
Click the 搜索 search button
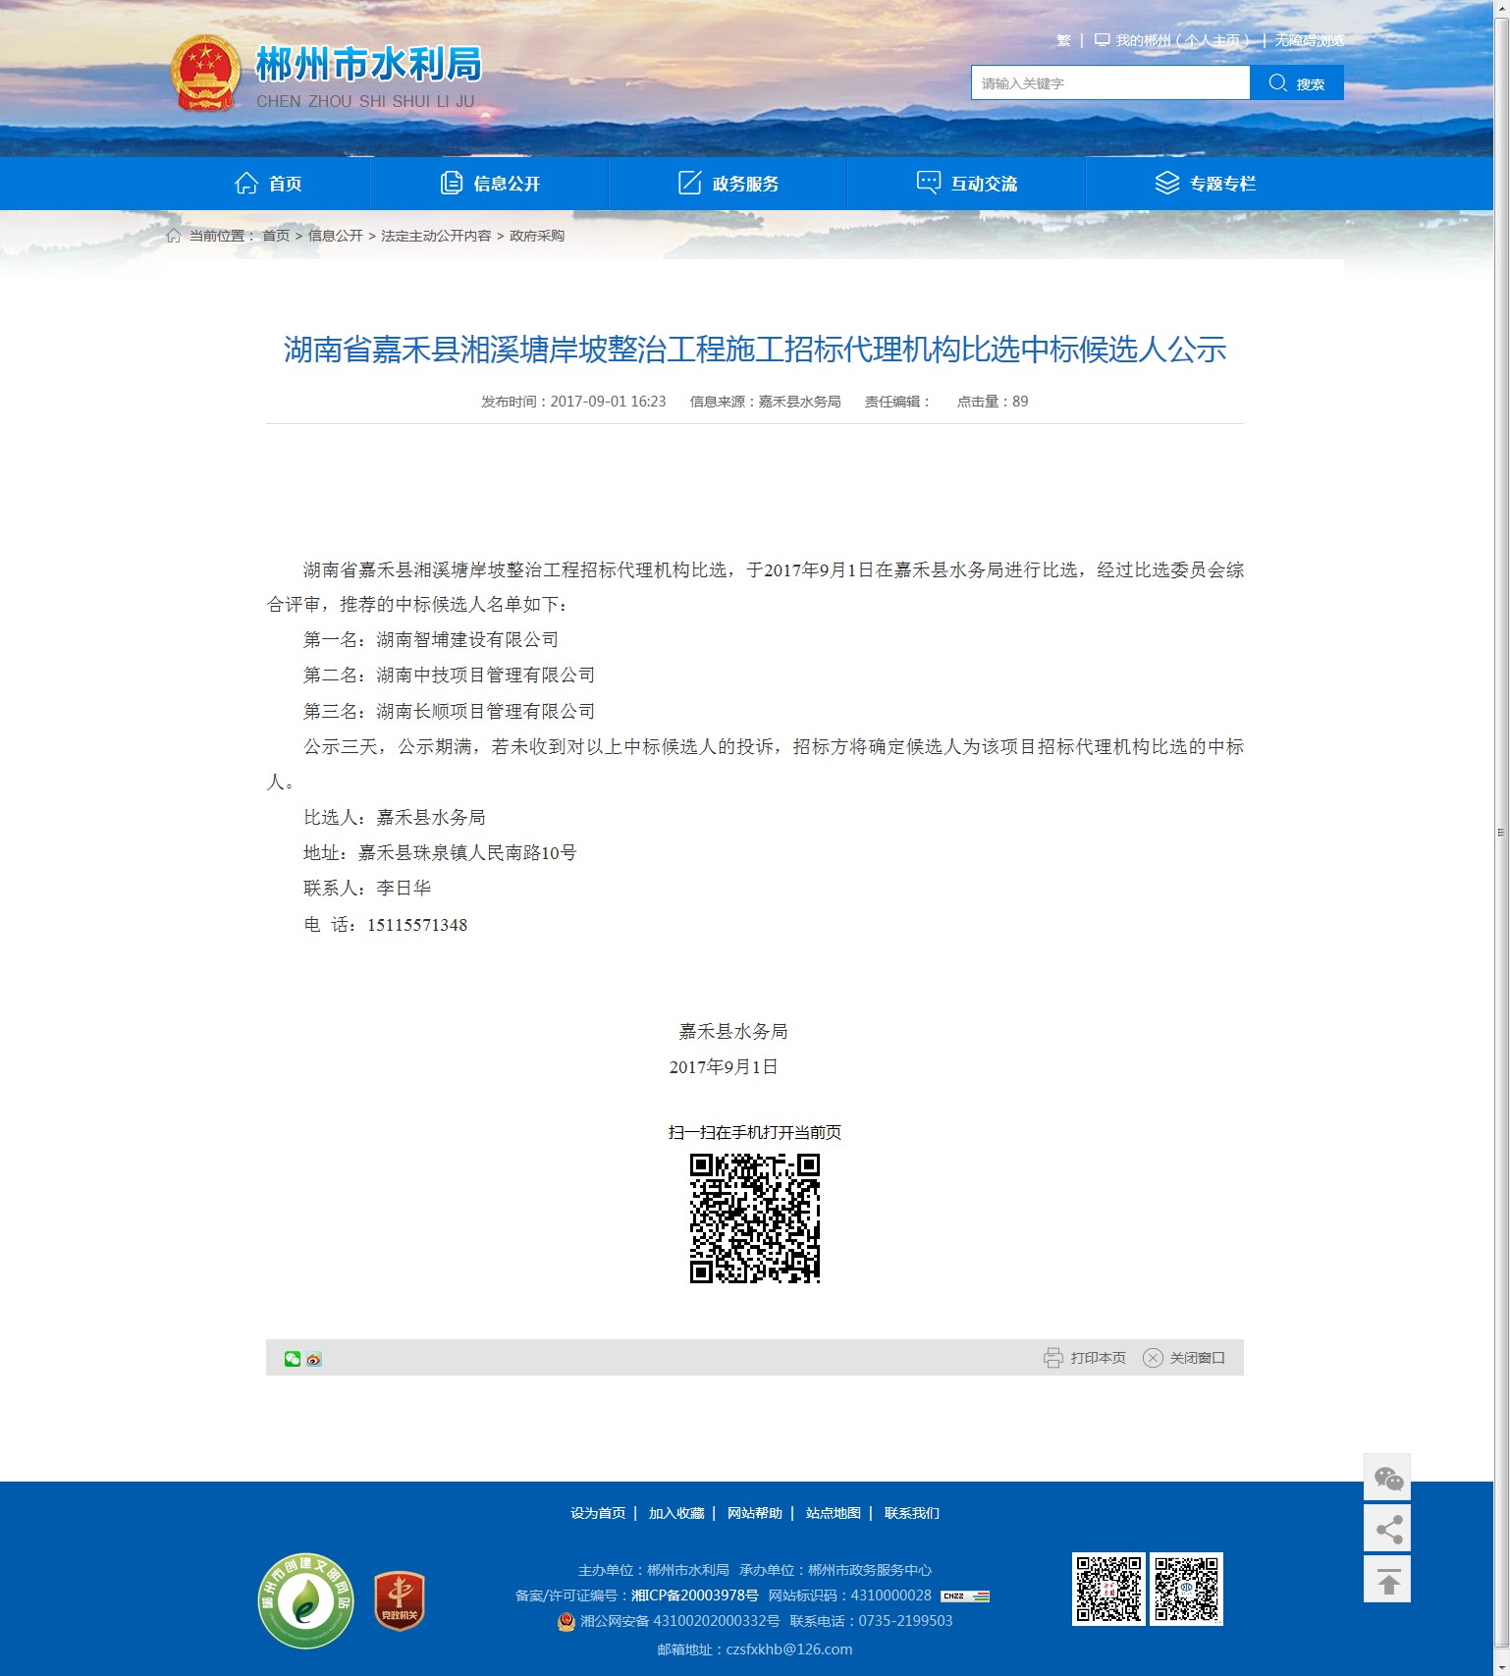(1296, 83)
